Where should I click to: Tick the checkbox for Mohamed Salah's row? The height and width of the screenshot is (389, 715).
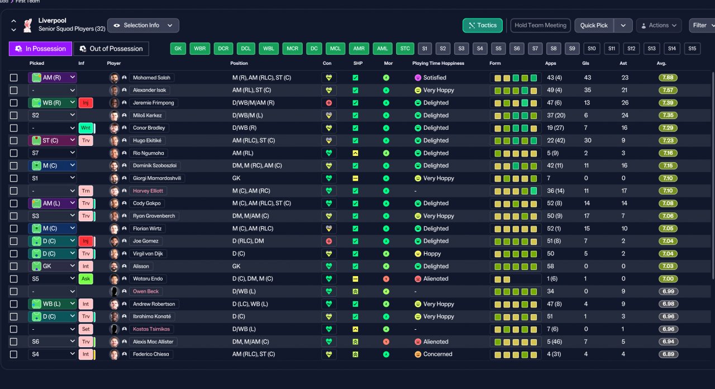pyautogui.click(x=14, y=78)
